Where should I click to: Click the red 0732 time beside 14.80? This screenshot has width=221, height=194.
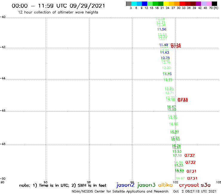(x=191, y=162)
